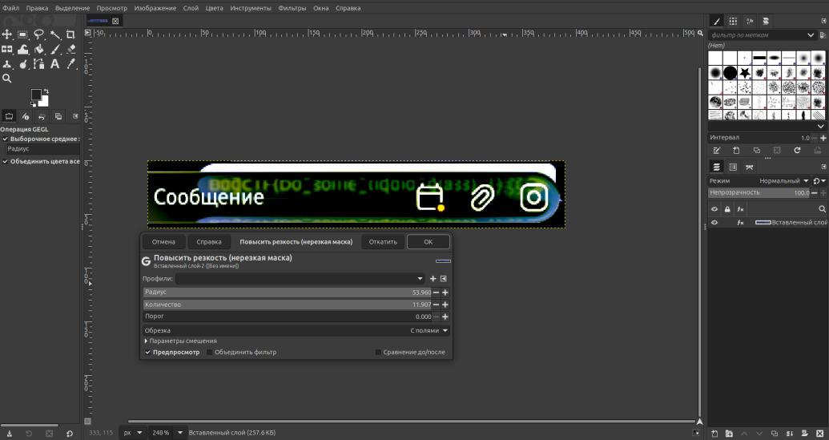Viewport: 829px width, 440px height.
Task: Select the Zoom magnifier tool
Action: pyautogui.click(x=7, y=79)
